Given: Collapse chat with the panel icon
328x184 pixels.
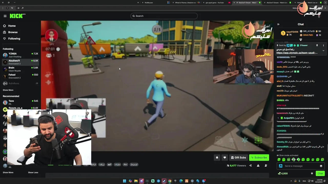Looking at the screenshot, I should [x=278, y=24].
